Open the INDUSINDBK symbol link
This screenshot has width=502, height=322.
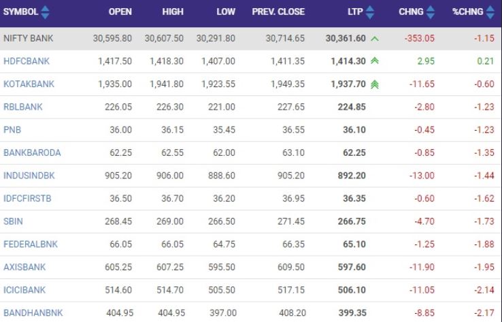[29, 176]
